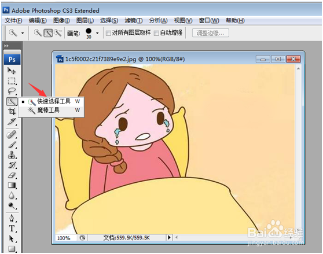Select the Rectangular Marquee tool

pyautogui.click(x=12, y=81)
